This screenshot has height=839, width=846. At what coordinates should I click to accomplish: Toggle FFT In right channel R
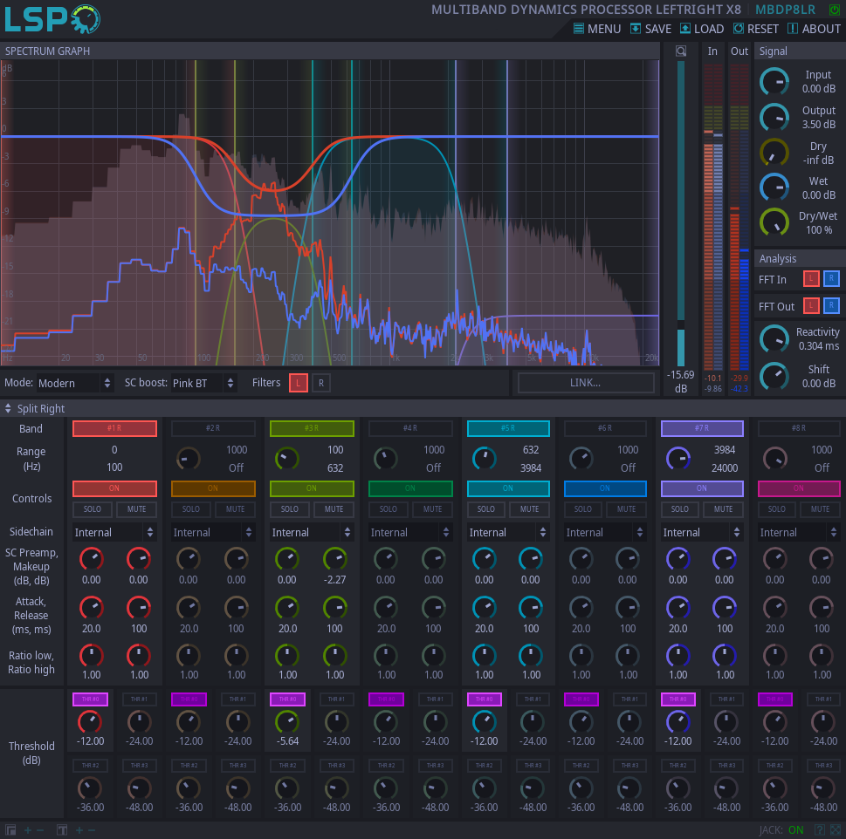coord(831,278)
